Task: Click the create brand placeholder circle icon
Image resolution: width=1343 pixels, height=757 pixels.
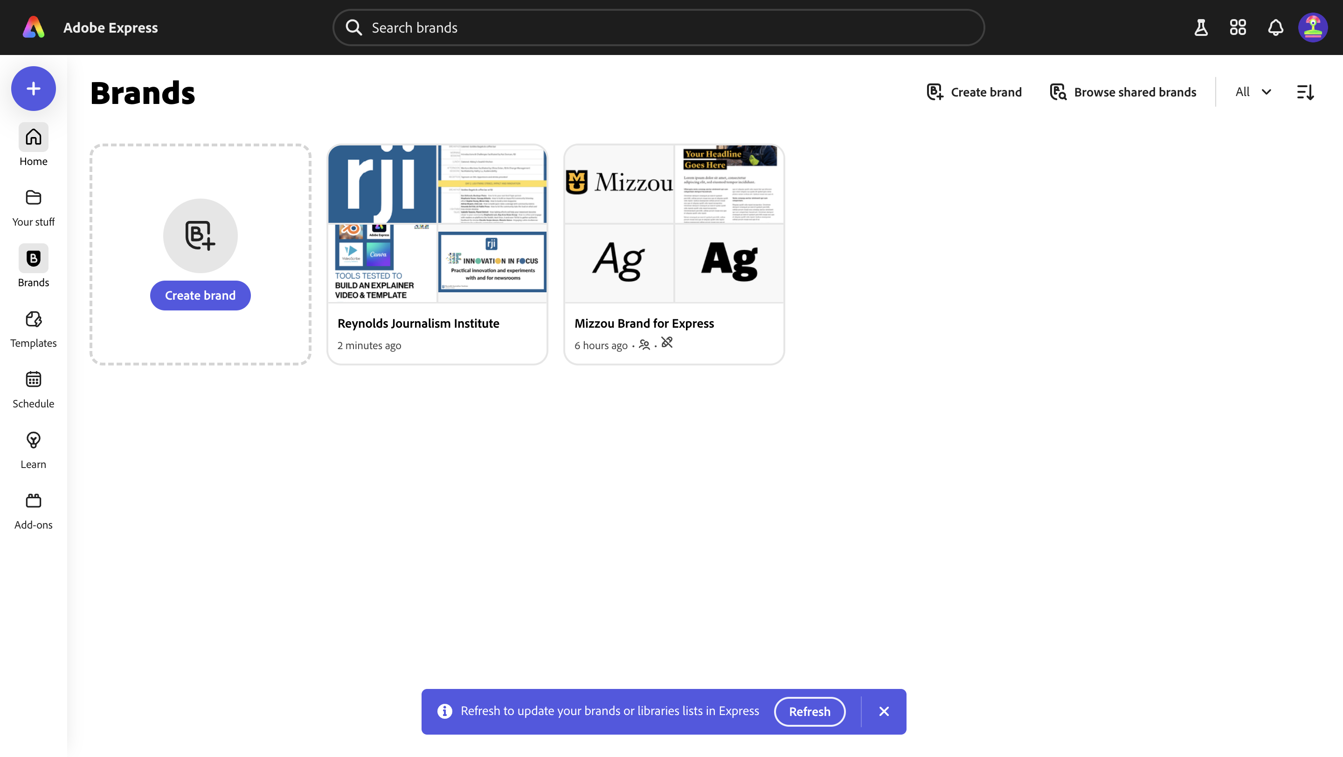Action: [200, 235]
